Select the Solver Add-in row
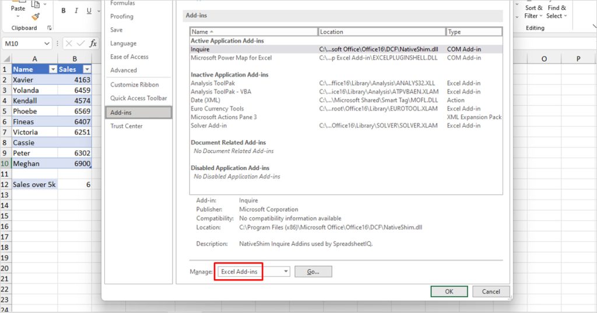This screenshot has height=313, width=597. point(346,126)
